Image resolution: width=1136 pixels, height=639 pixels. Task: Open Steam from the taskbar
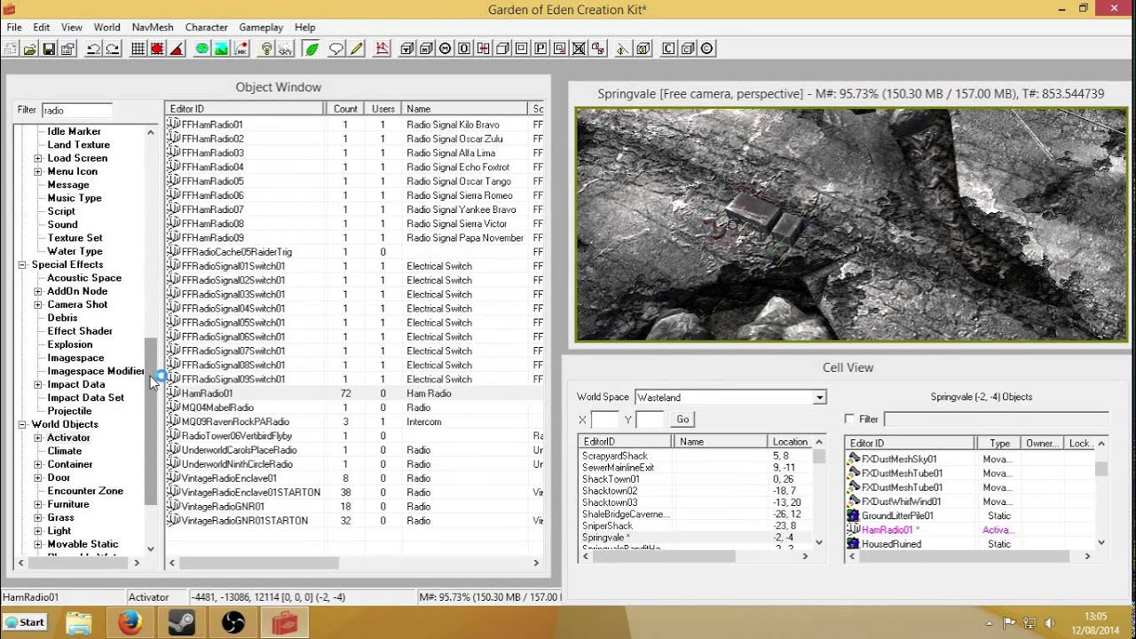click(x=182, y=623)
